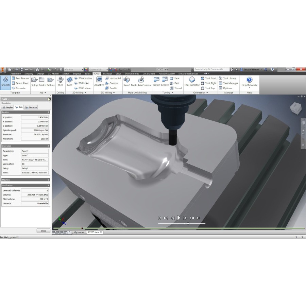This screenshot has height=306, width=306.
Task: Select the Drill operation tool
Action: [60, 82]
